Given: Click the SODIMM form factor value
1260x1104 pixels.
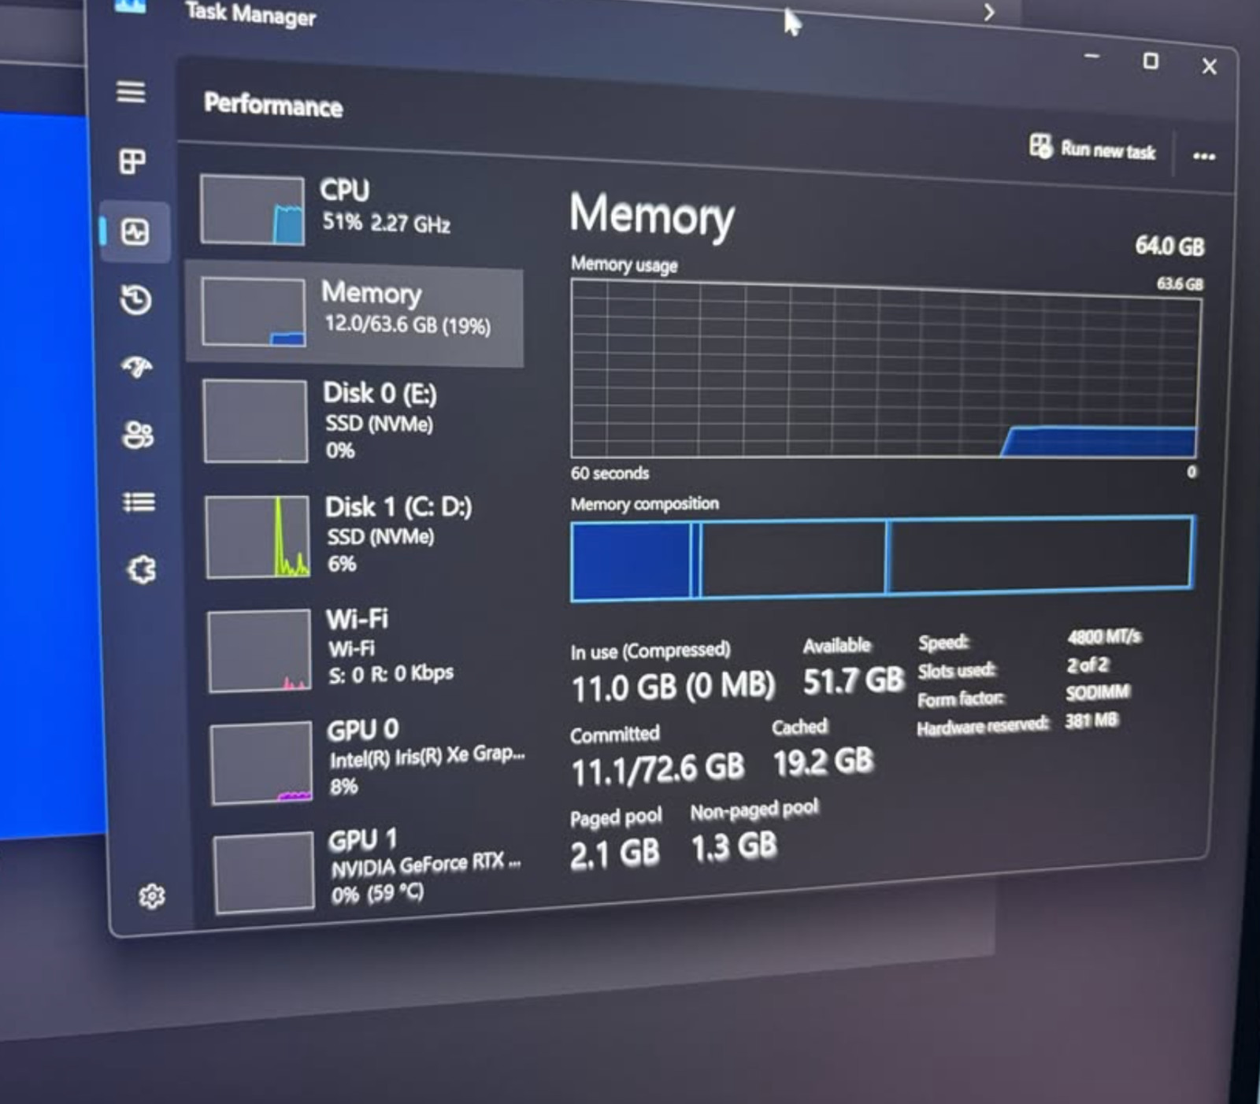Looking at the screenshot, I should tap(1098, 692).
